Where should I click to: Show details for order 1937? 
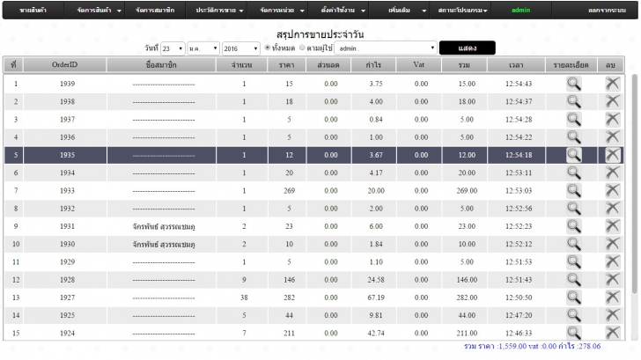point(573,120)
